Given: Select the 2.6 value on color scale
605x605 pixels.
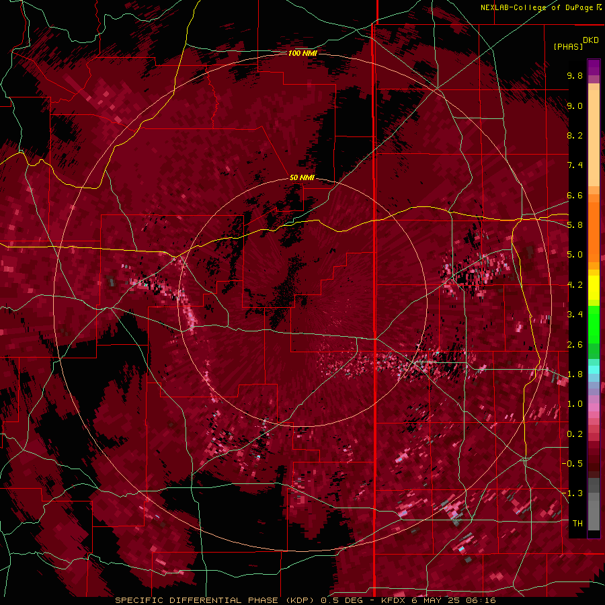Looking at the screenshot, I should (575, 345).
